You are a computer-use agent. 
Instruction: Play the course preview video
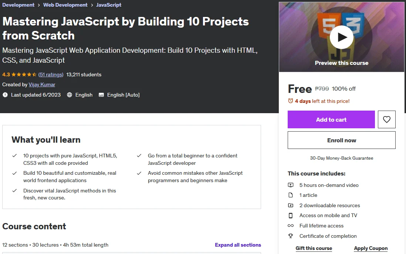(x=342, y=37)
